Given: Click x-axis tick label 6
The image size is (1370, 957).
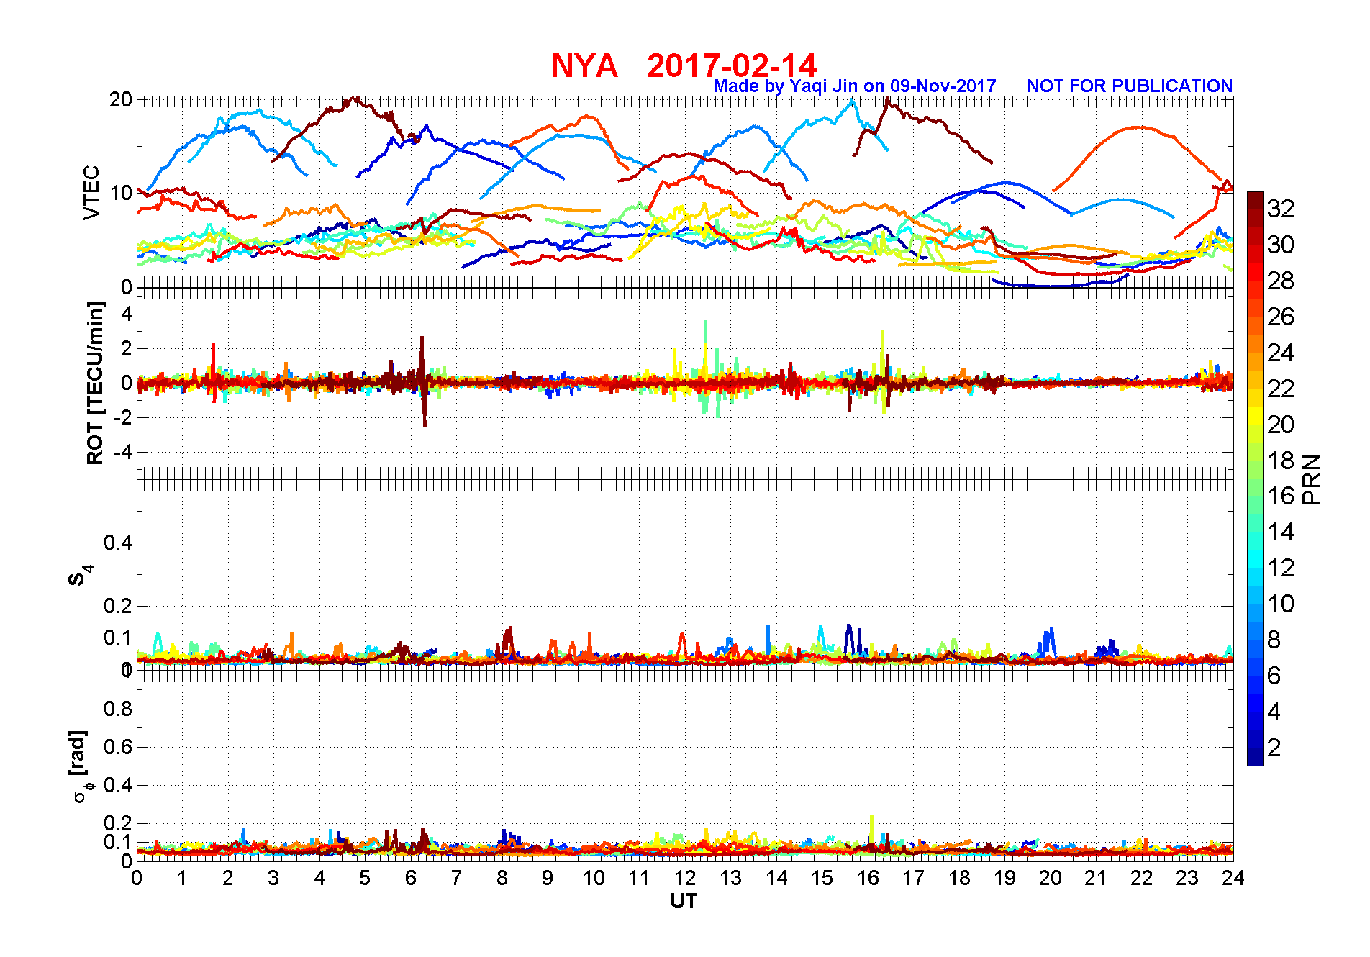Looking at the screenshot, I should [x=411, y=878].
